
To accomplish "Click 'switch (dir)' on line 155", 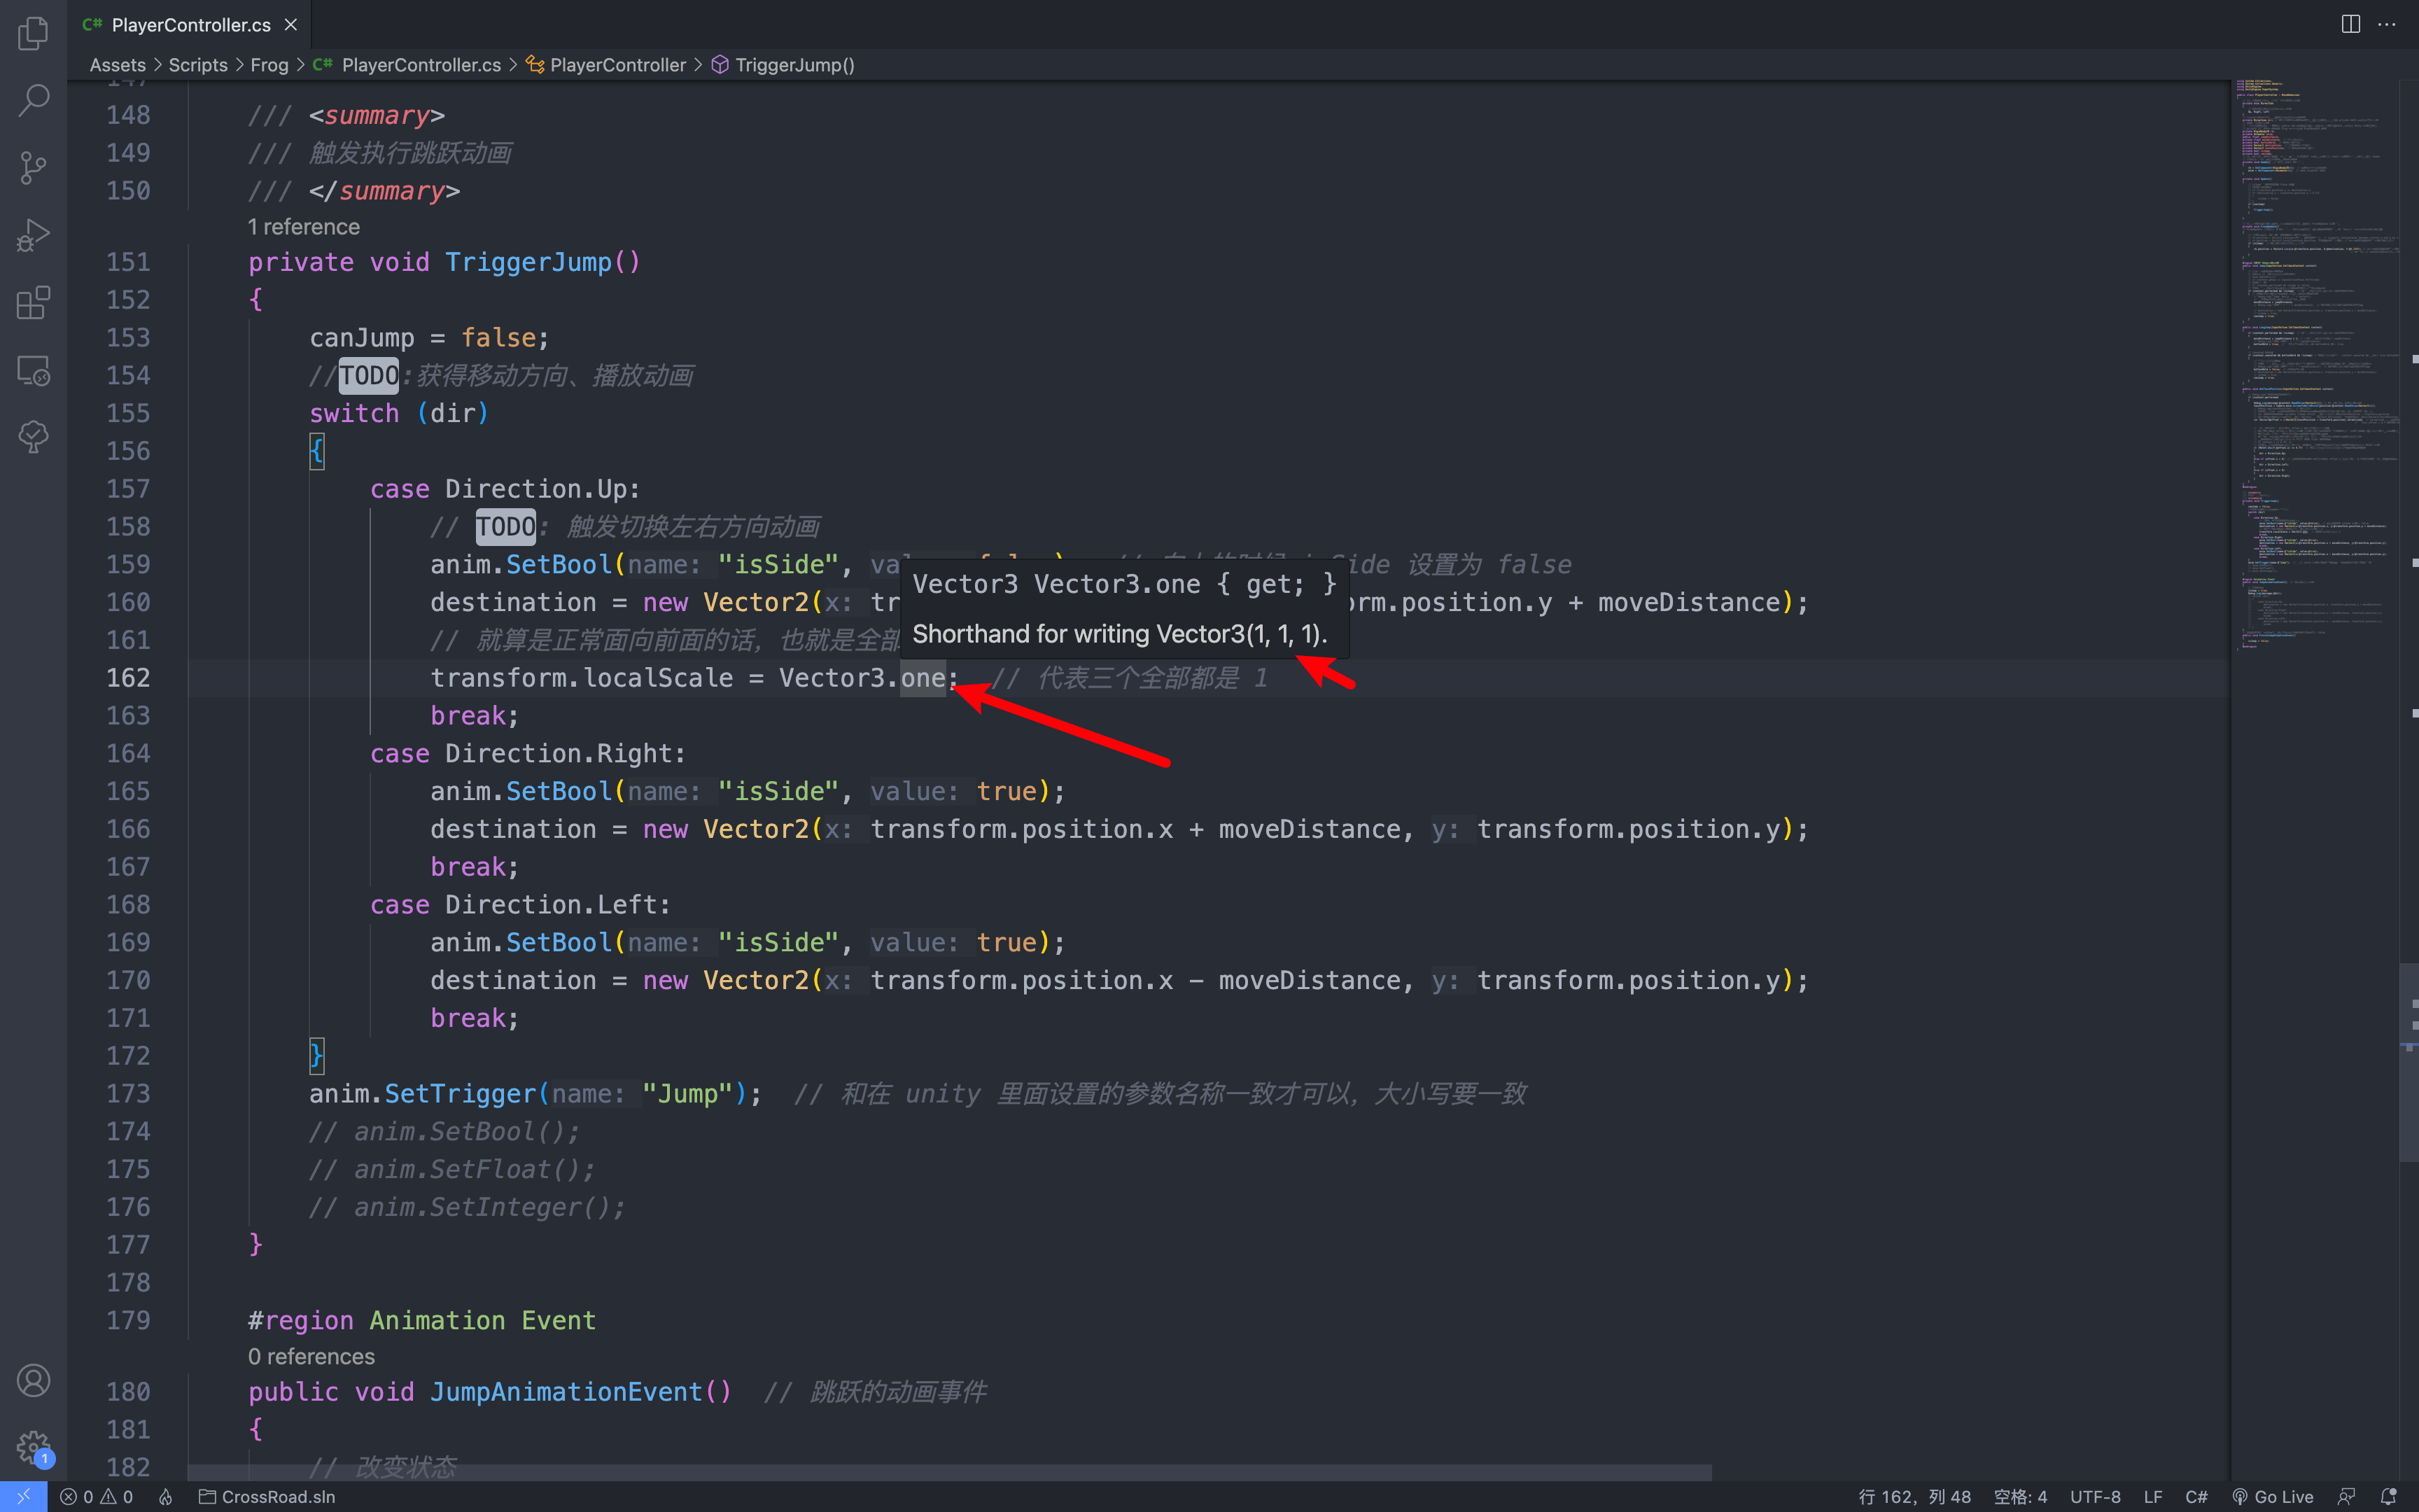I will coord(399,413).
